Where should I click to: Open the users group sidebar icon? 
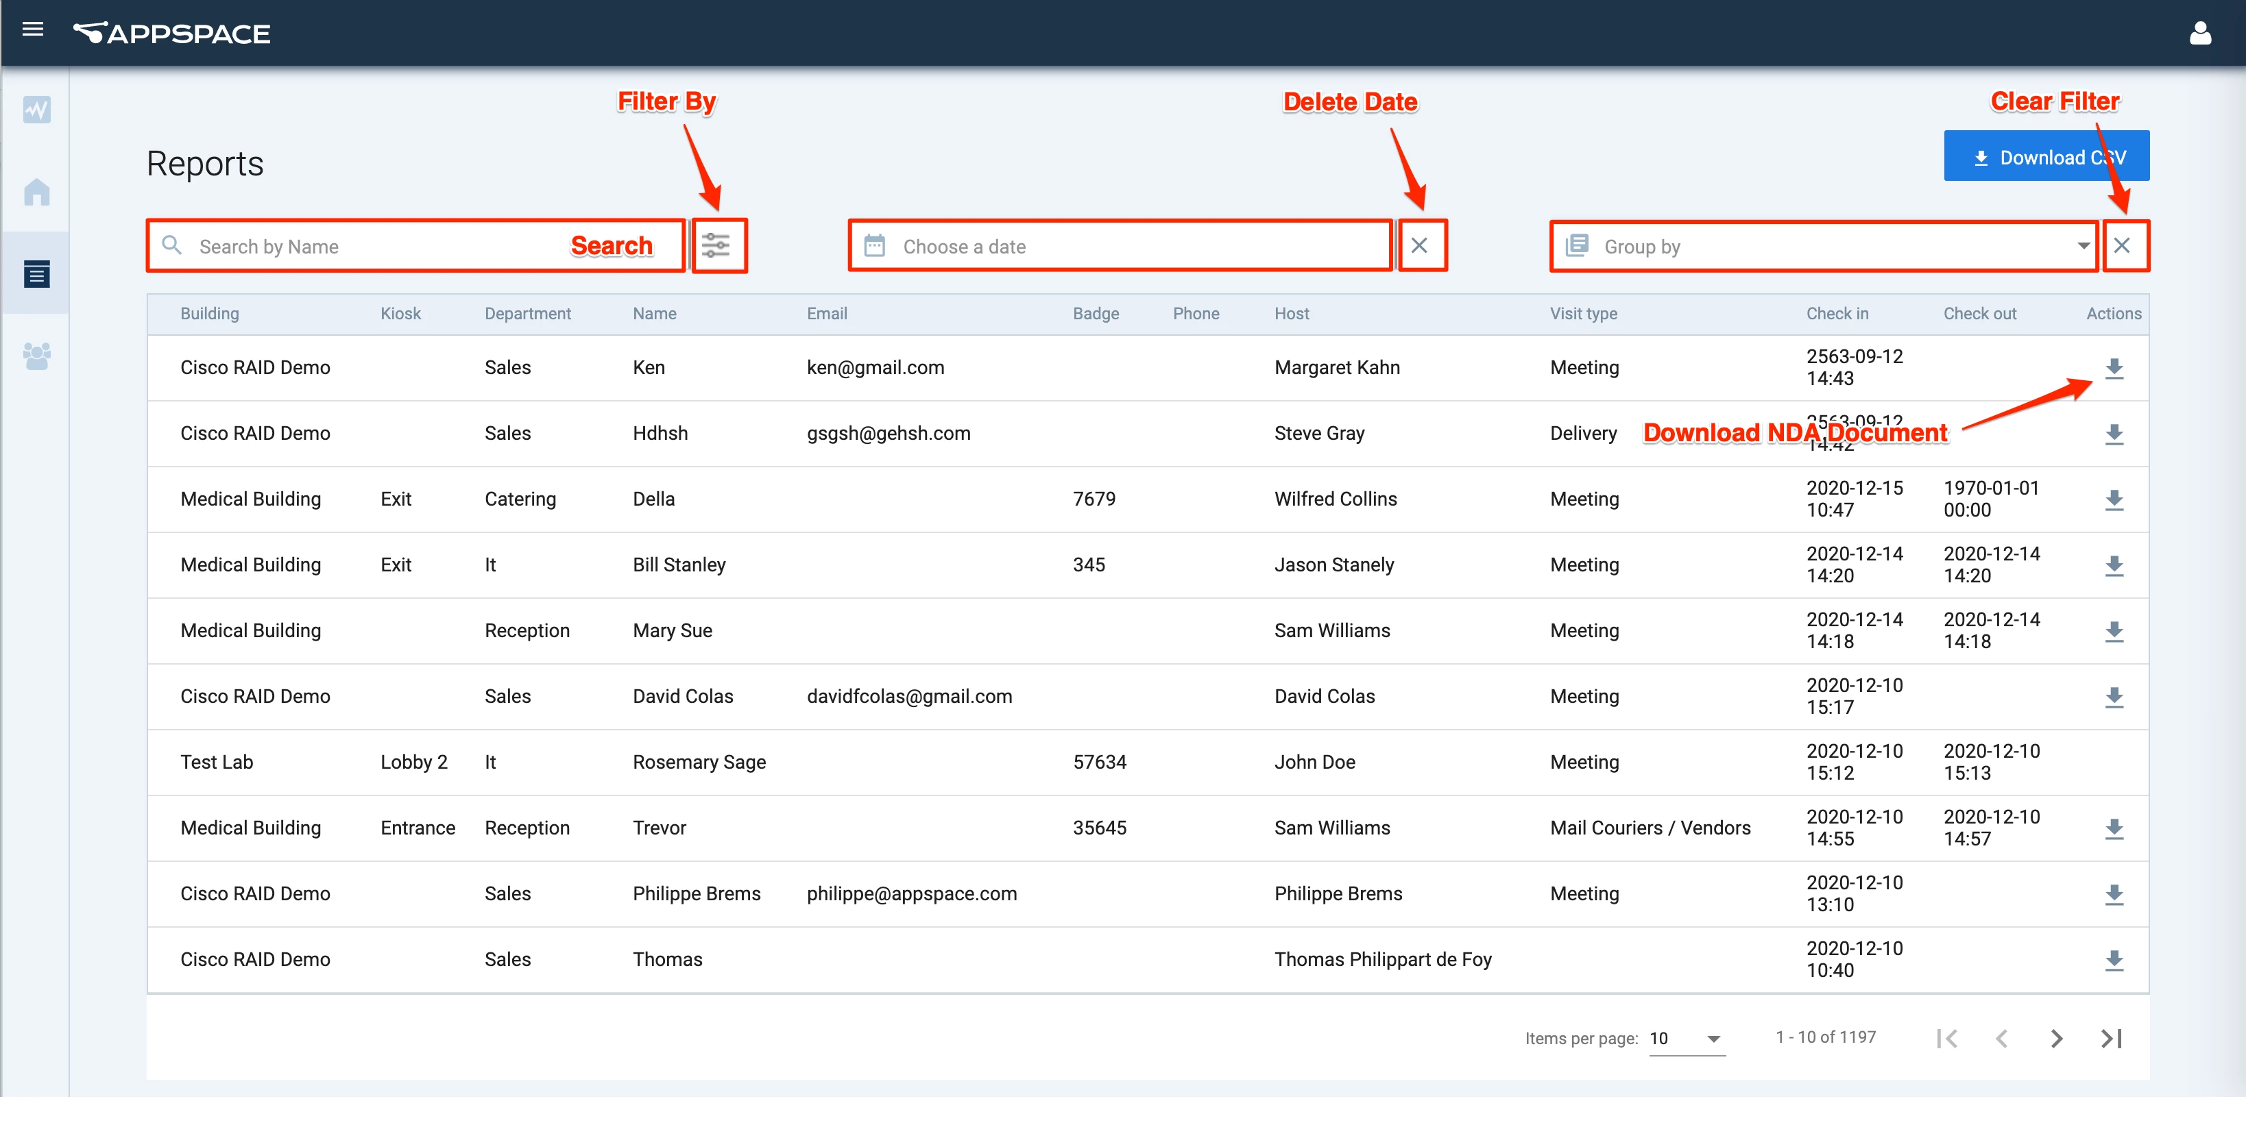click(x=36, y=356)
